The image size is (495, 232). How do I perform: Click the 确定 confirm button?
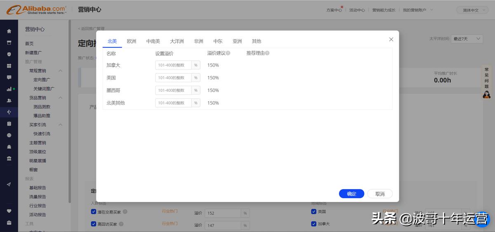[x=351, y=194]
